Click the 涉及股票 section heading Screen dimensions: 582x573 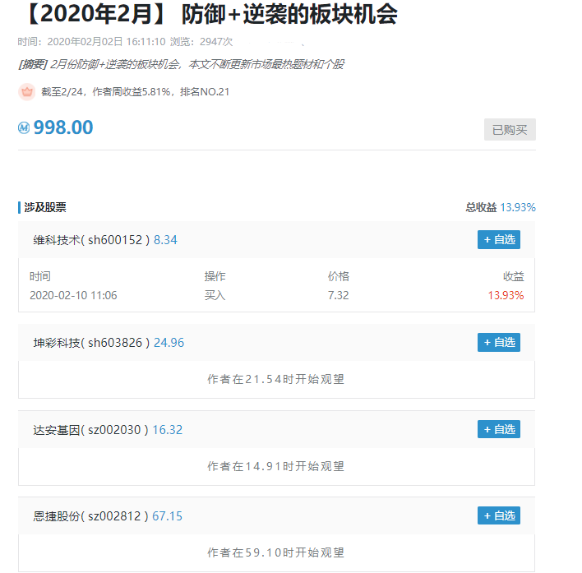click(x=45, y=207)
